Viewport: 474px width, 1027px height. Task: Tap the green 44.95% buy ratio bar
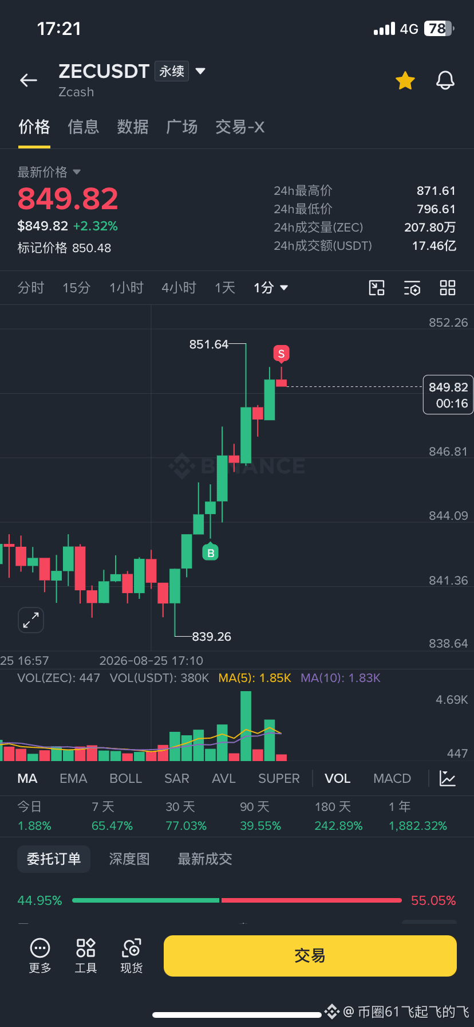tap(145, 900)
